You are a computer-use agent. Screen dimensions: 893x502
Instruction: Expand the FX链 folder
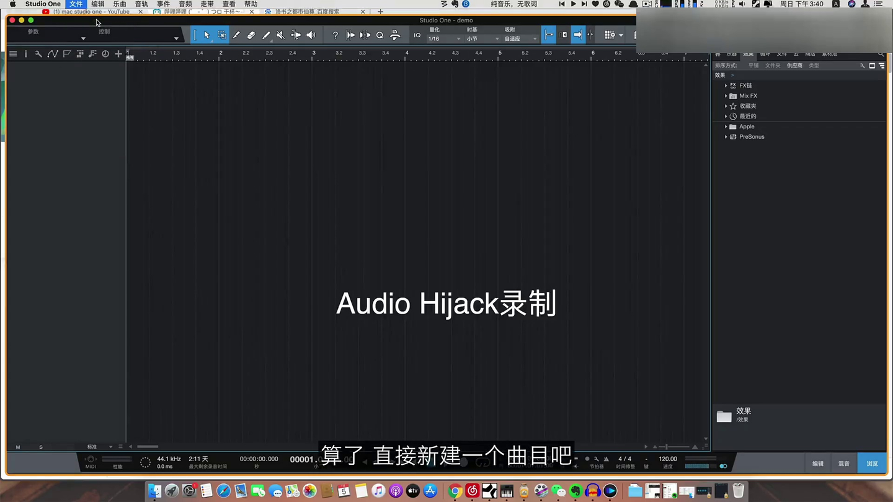click(726, 86)
